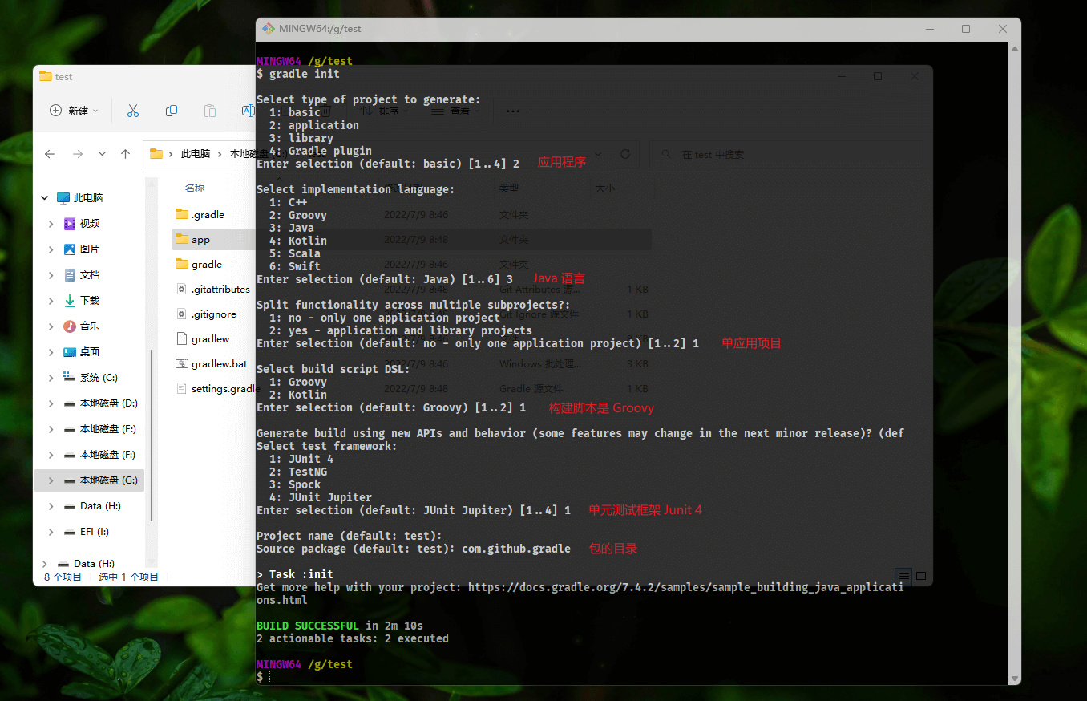This screenshot has width=1087, height=701.
Task: Sort files by the 名称 column header
Action: (195, 188)
